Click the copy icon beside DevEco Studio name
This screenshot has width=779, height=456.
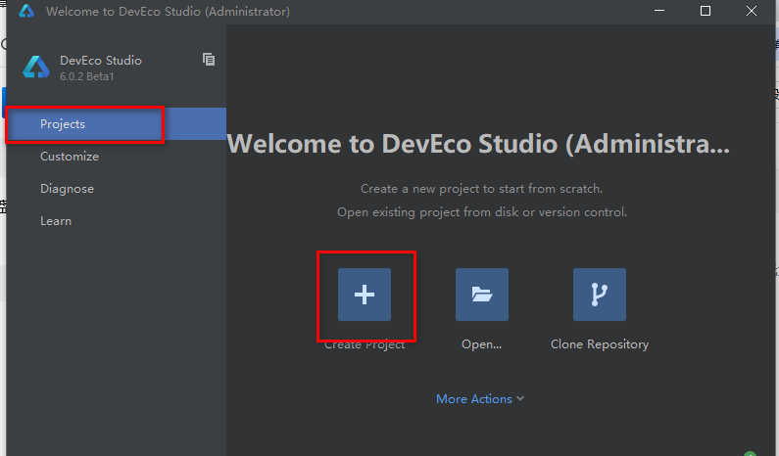(209, 60)
